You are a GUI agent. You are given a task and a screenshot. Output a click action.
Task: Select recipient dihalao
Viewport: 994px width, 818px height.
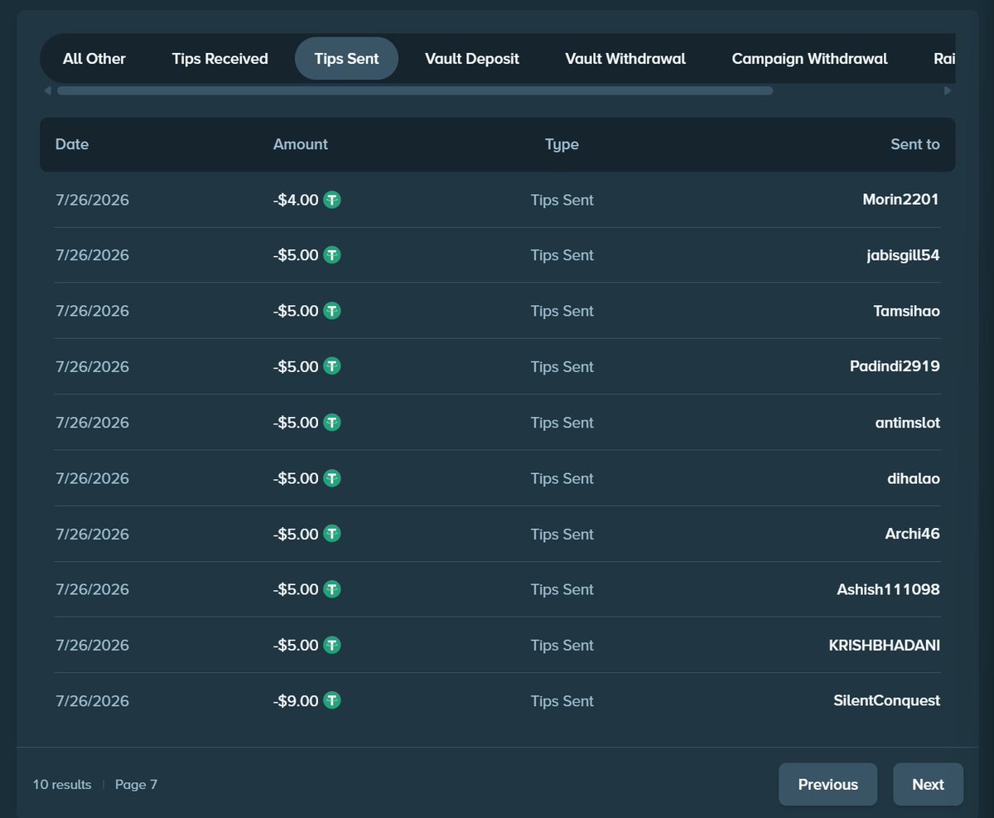coord(914,478)
